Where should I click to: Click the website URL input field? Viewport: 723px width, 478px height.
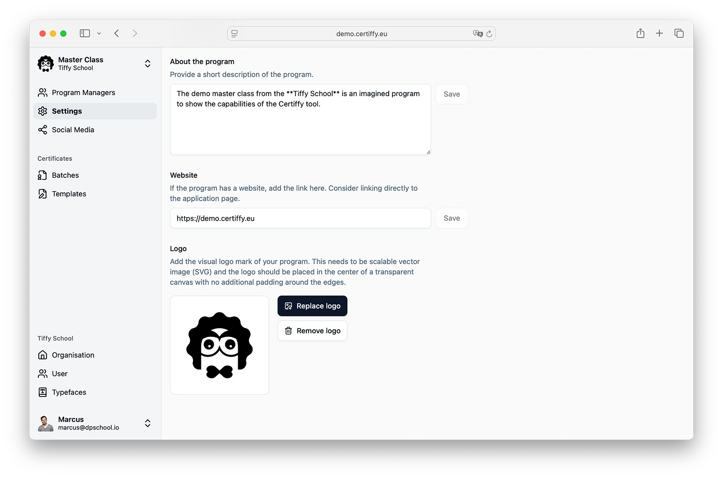[300, 218]
